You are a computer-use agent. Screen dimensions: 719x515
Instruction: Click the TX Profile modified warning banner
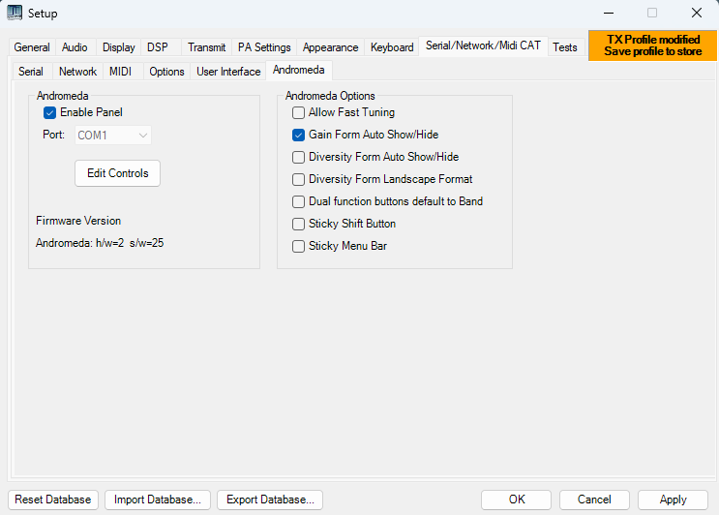[x=652, y=45]
